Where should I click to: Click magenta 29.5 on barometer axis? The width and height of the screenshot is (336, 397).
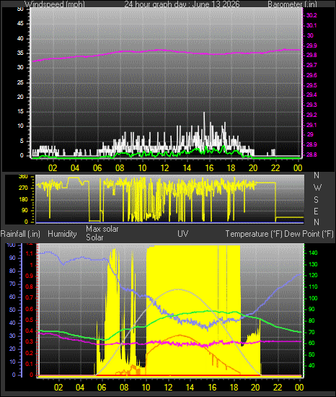(311, 85)
